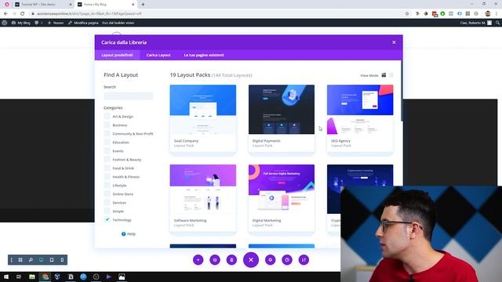Click the browser back arrow
This screenshot has height=282, width=502.
pos(5,14)
